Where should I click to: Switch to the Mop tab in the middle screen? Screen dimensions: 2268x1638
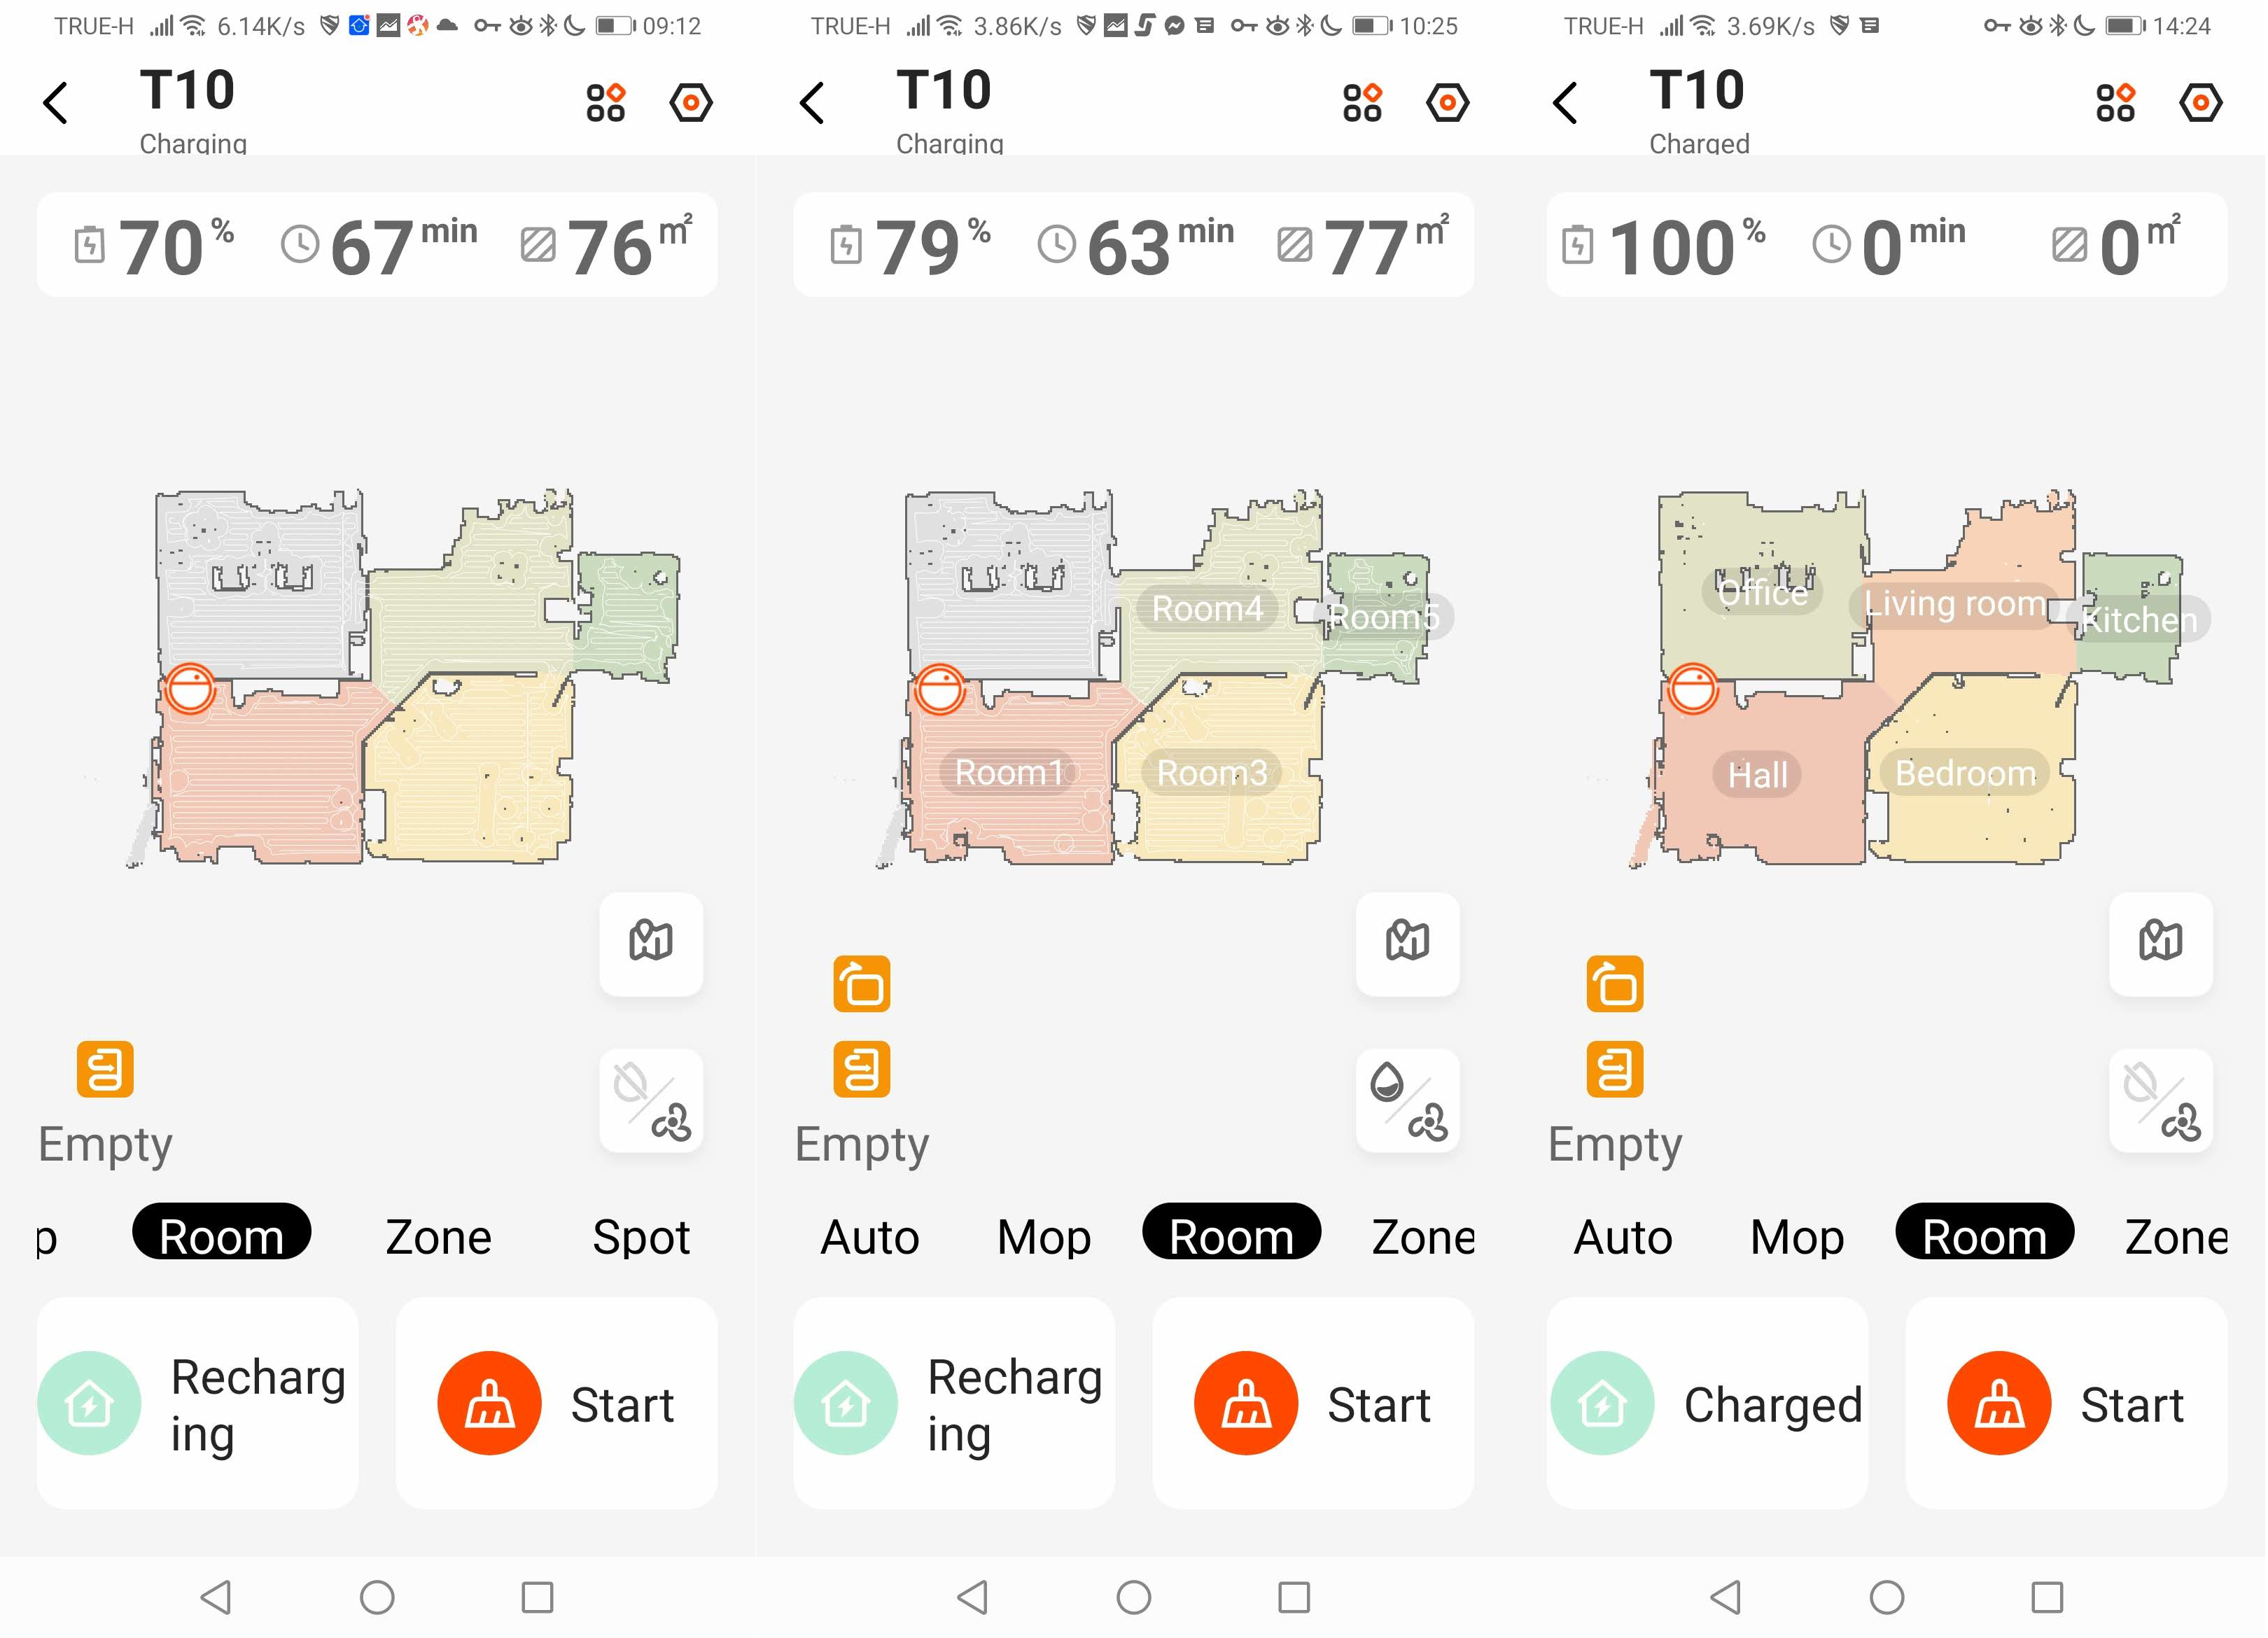point(1044,1237)
